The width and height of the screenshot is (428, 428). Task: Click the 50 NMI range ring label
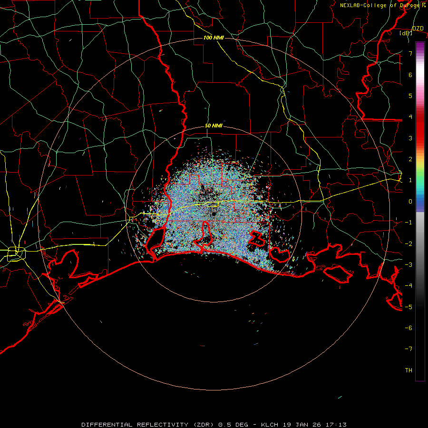click(x=214, y=126)
